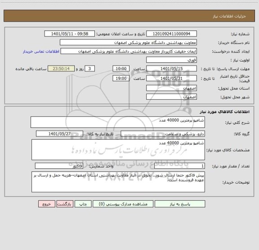Image resolution: width=259 pixels, height=250 pixels.
Task: Click label 'مهلت ارسال پاسخ'
Action: pyautogui.click(x=233, y=69)
